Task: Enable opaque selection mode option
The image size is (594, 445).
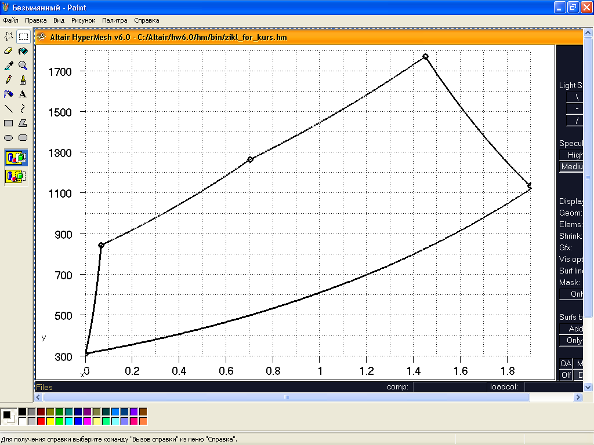Action: tap(16, 158)
